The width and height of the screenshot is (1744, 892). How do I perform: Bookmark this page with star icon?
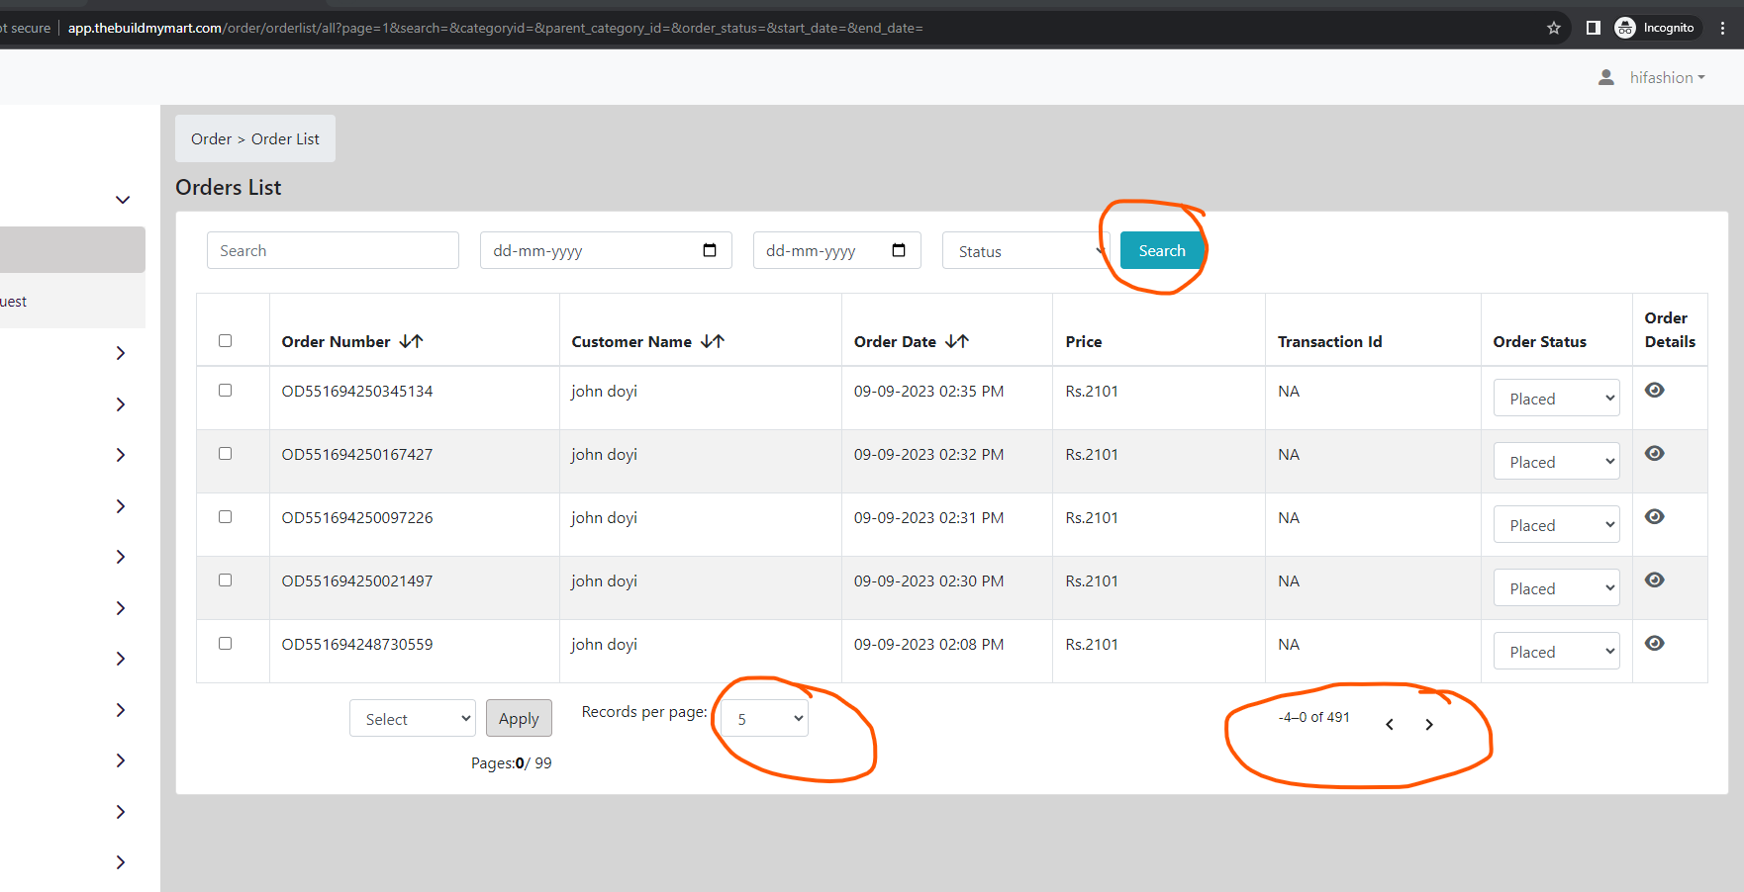click(1554, 28)
